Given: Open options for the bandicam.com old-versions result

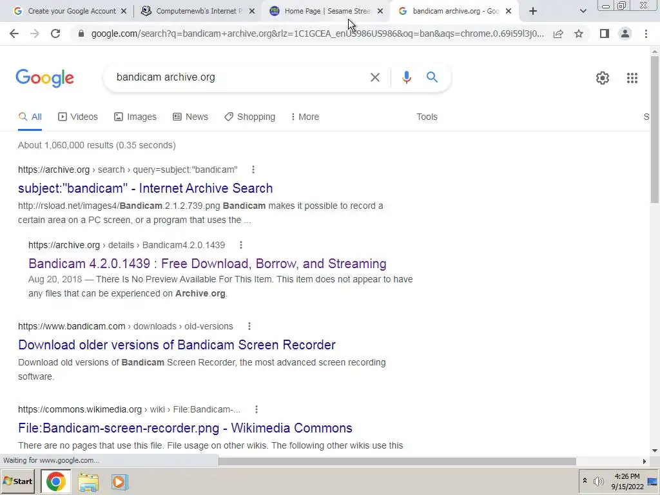Looking at the screenshot, I should click(249, 326).
